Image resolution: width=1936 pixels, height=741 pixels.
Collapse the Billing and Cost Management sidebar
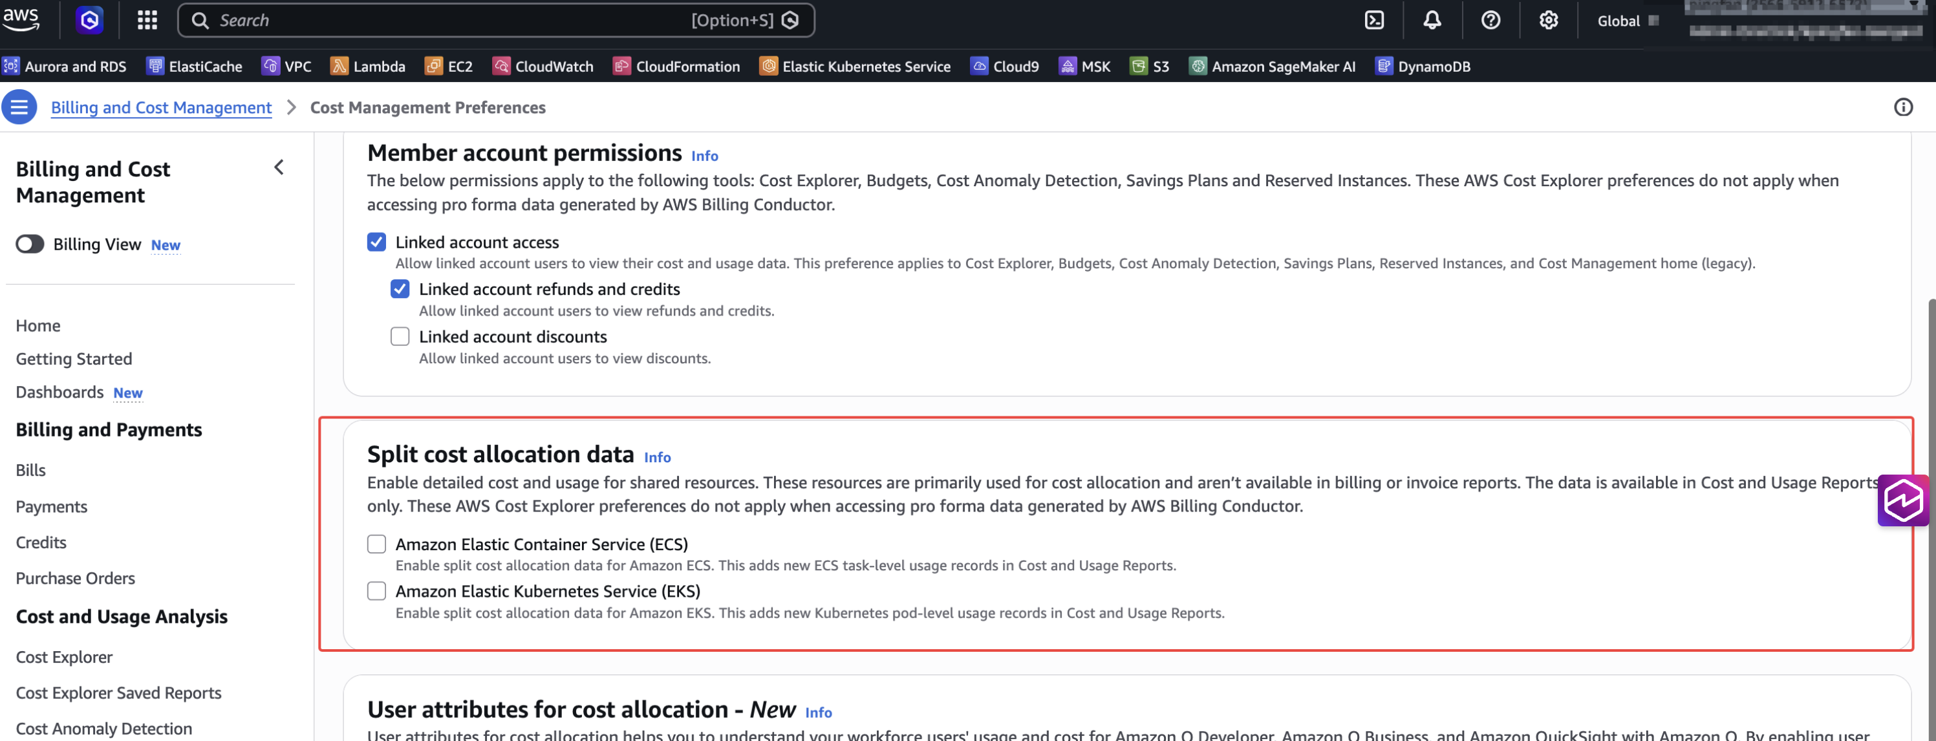[x=279, y=167]
